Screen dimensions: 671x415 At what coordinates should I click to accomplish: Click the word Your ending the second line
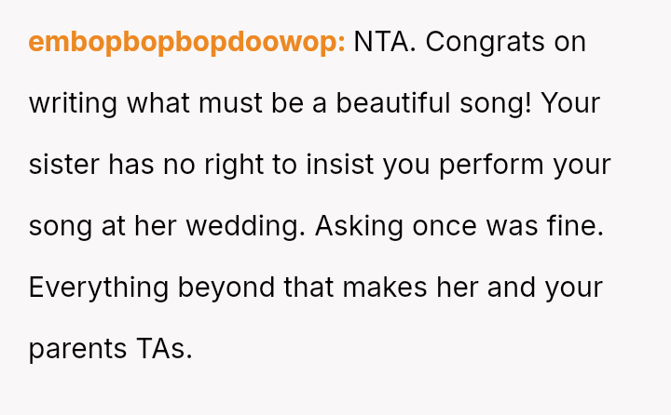570,103
